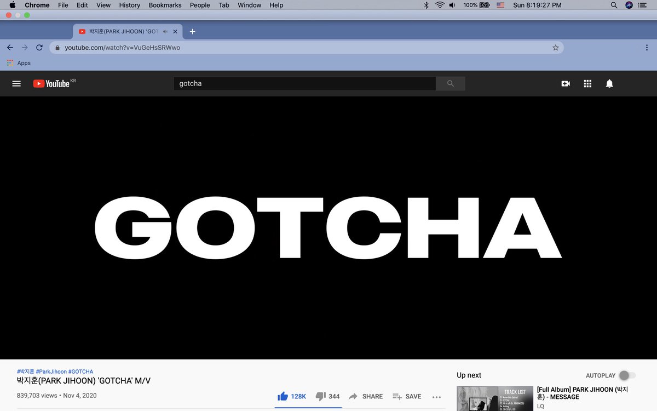
Task: Open Wi-Fi status in the menu bar
Action: point(440,5)
